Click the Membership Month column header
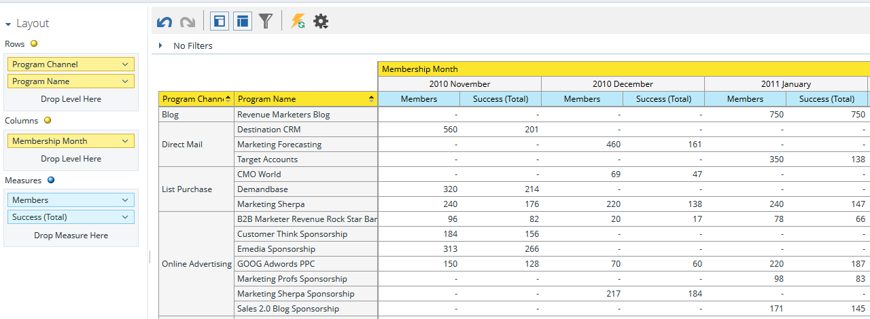870x319 pixels. click(420, 69)
